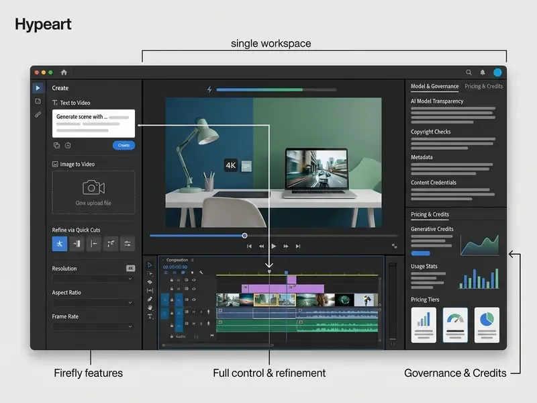Select the trim-start Quick Cut tool
Viewport: 537px width, 403px height.
[93, 244]
